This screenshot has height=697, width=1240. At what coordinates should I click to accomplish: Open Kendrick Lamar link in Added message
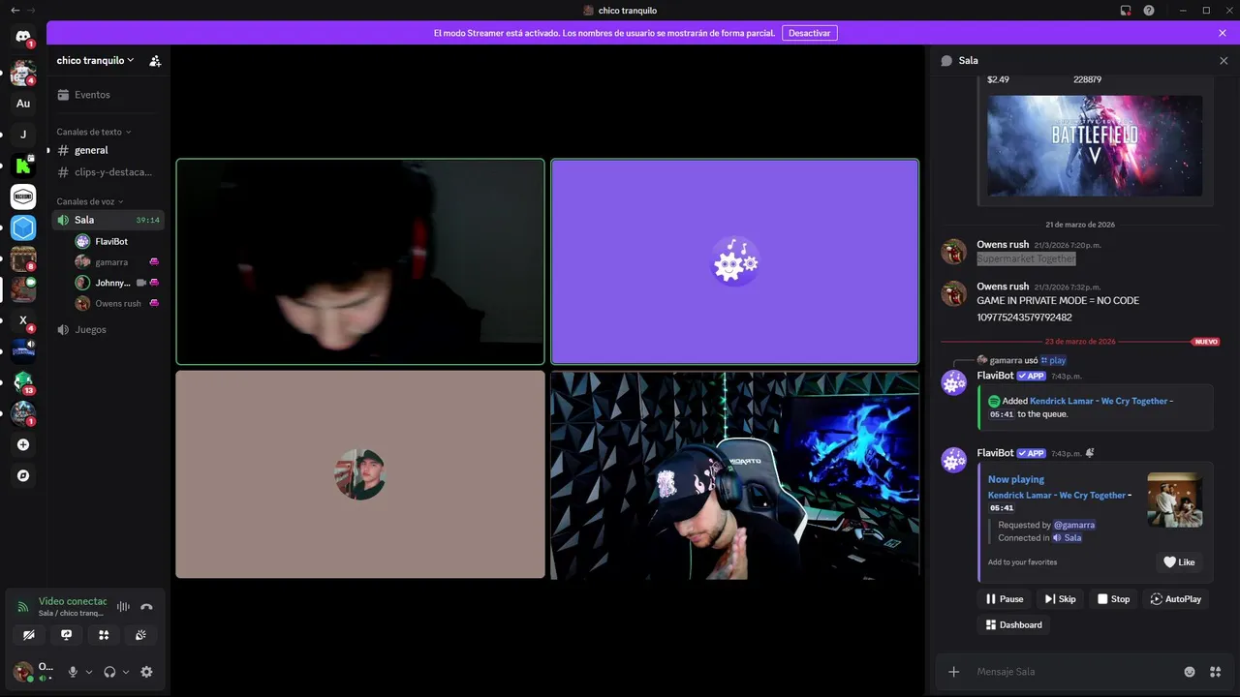[1100, 401]
